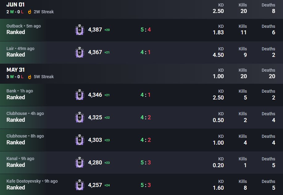Click rank badge for Clubhouse 4h ago match

click(80, 117)
